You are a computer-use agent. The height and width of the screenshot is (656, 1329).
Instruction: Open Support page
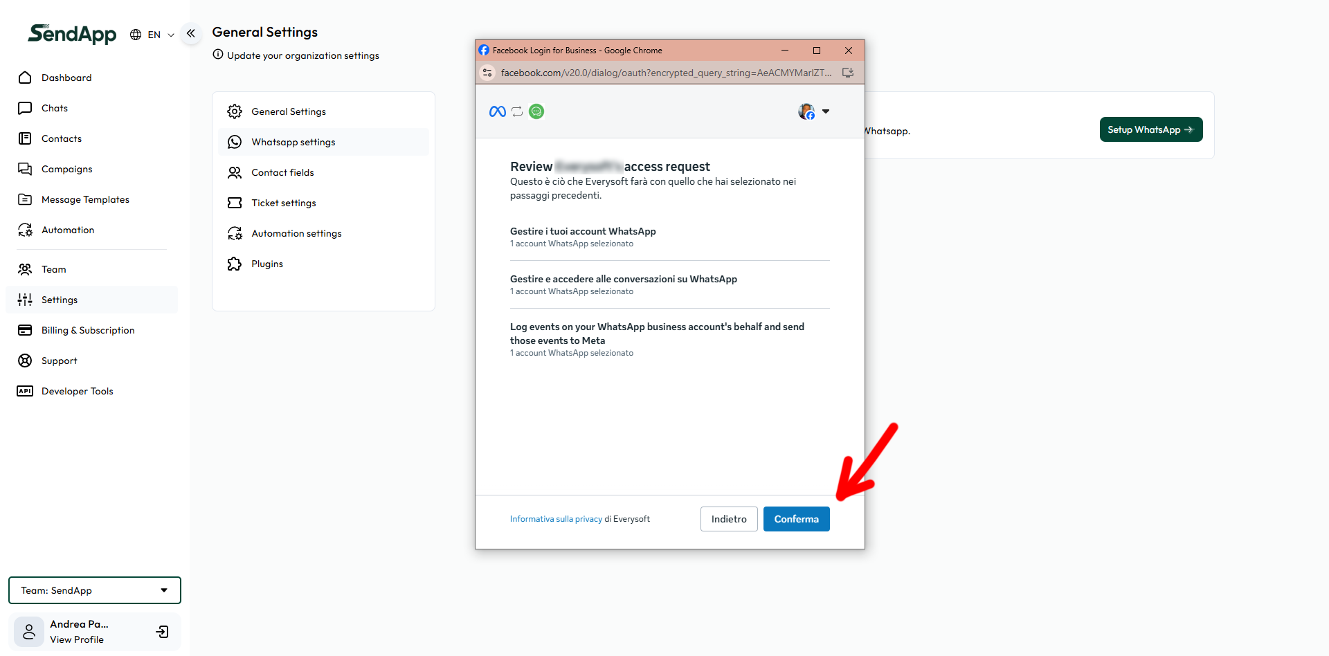pyautogui.click(x=60, y=361)
